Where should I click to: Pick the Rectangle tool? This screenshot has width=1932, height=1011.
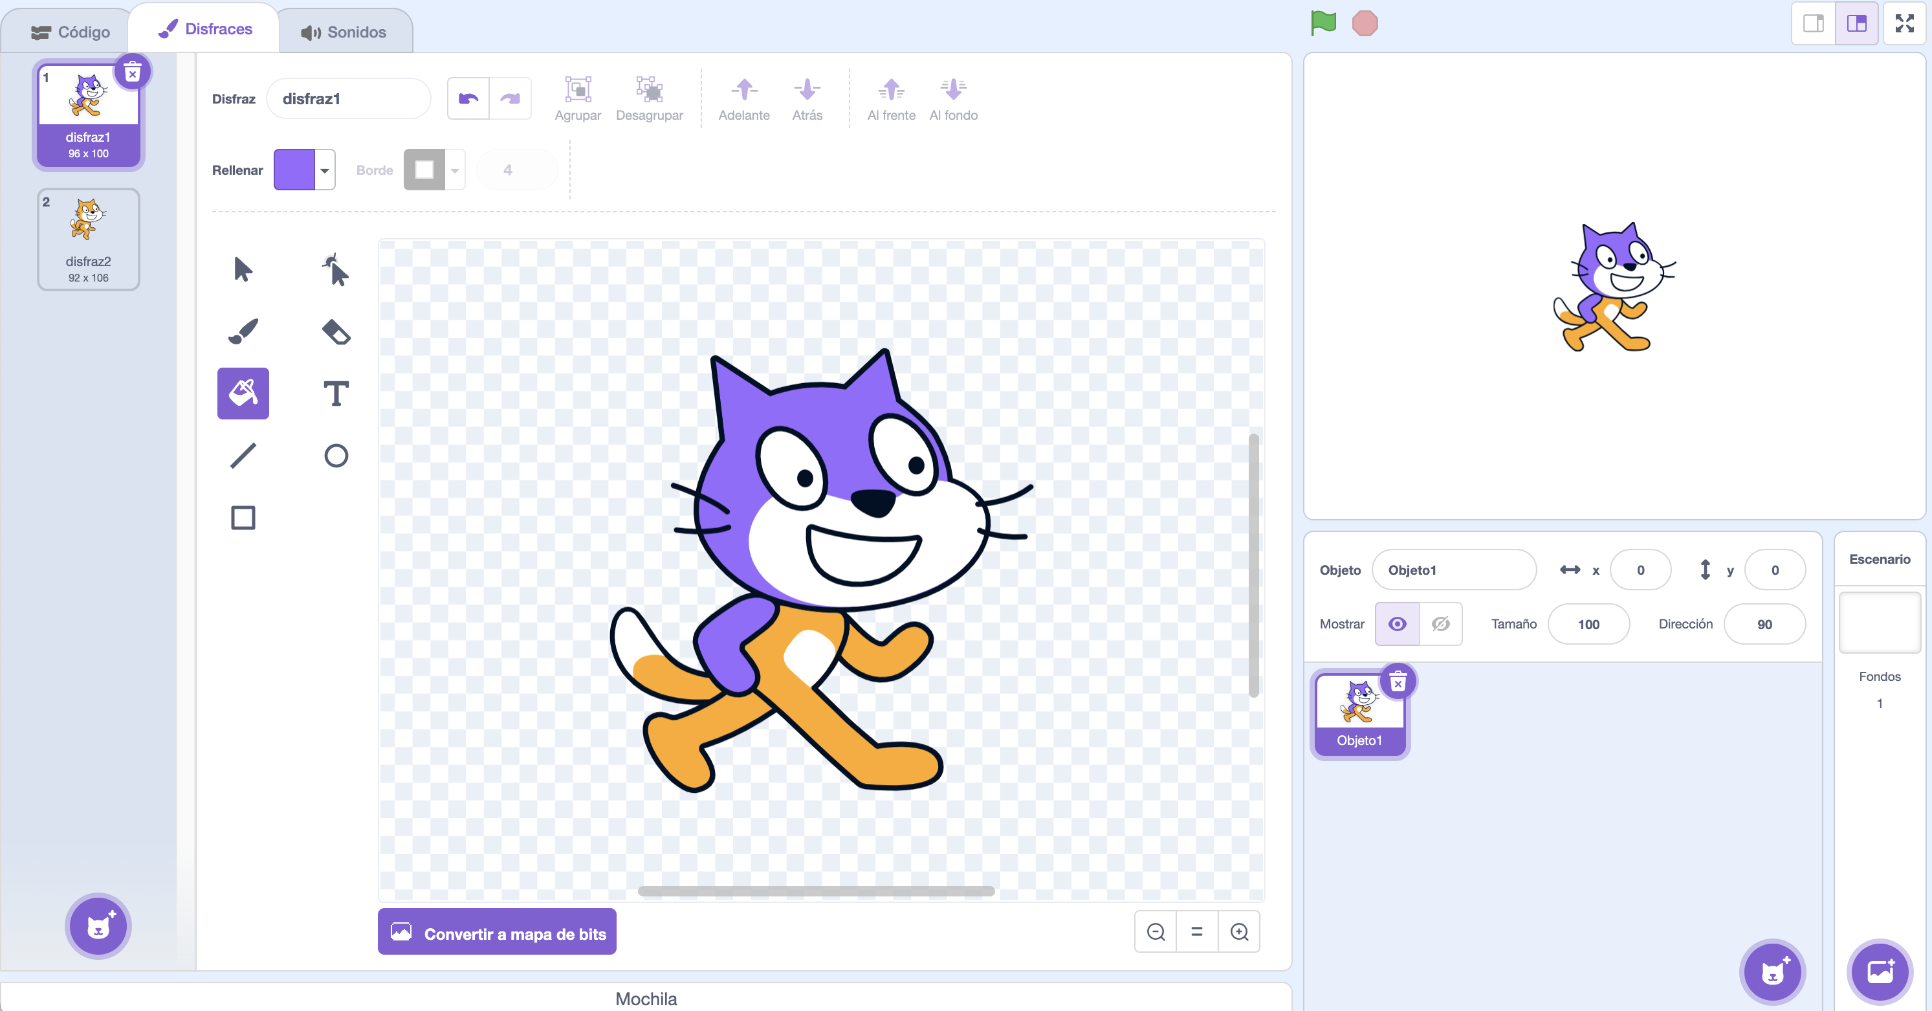pos(243,518)
